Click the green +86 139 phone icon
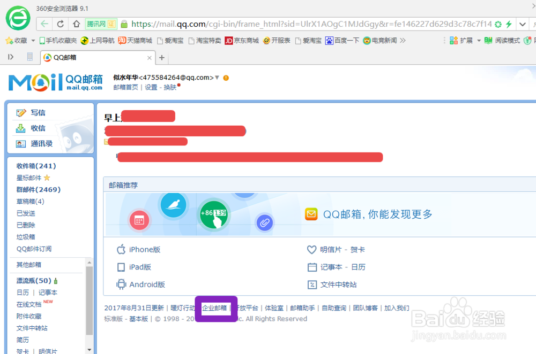The image size is (536, 354). point(213,215)
